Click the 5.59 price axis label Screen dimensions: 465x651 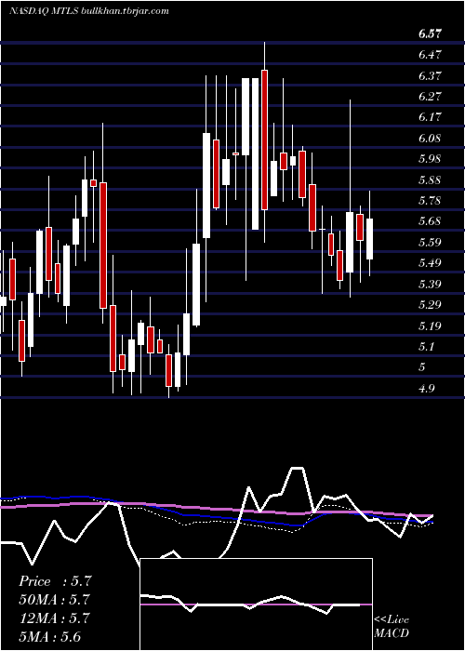tap(430, 243)
